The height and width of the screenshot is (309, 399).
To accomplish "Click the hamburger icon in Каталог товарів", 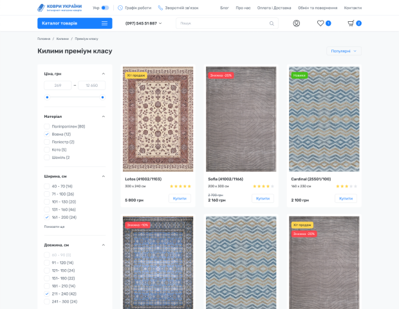I will (x=104, y=23).
